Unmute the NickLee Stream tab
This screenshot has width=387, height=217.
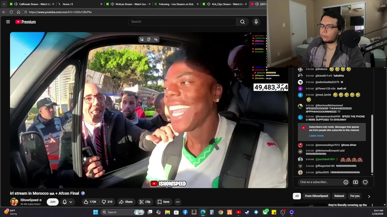coord(112,4)
